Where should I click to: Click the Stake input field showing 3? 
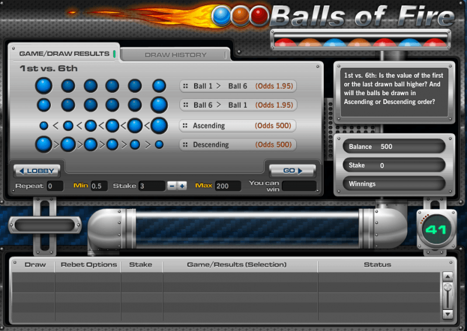click(152, 186)
